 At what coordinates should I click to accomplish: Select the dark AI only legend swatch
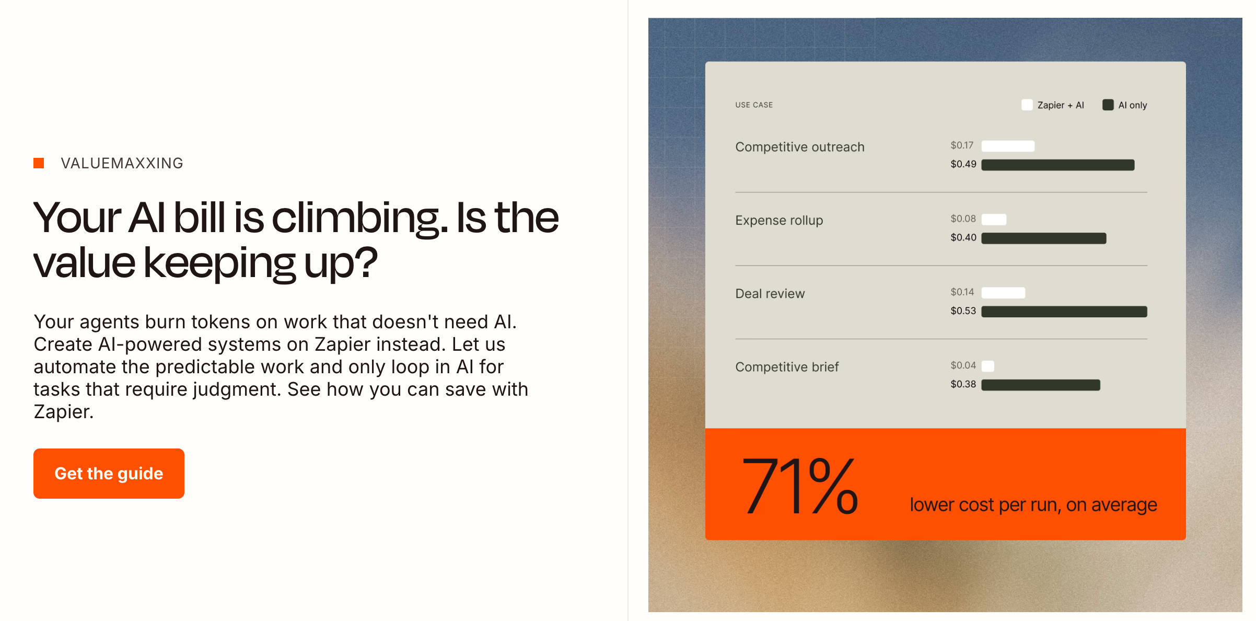pos(1108,105)
